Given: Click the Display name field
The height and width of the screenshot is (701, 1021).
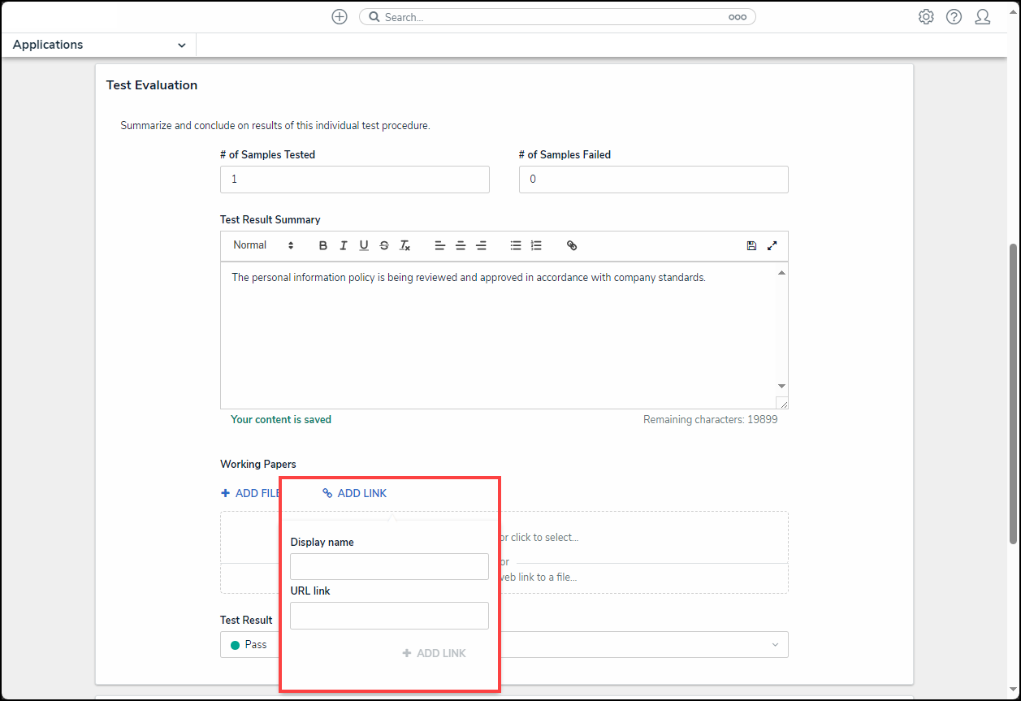Looking at the screenshot, I should point(389,566).
